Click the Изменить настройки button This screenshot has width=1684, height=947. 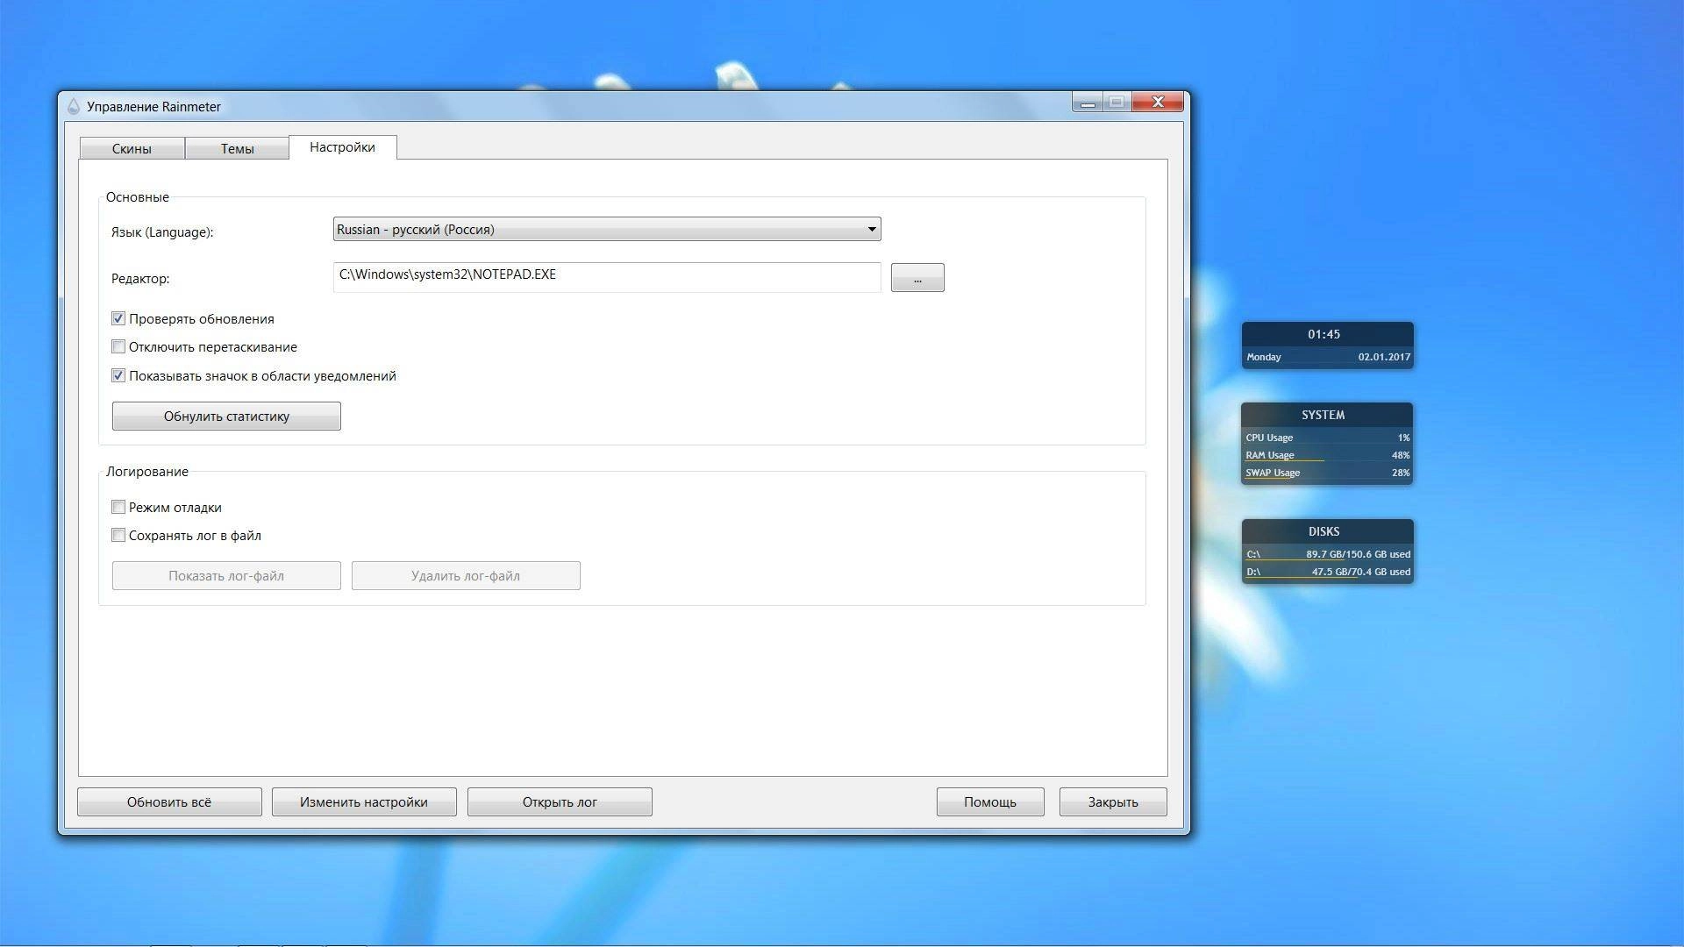point(364,801)
